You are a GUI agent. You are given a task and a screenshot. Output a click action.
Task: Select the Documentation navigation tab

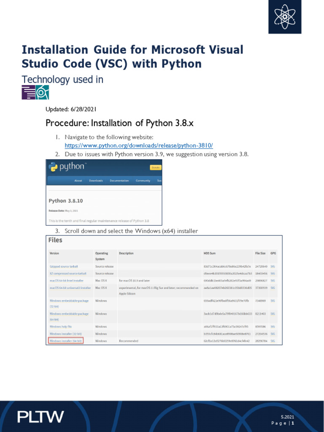point(119,181)
